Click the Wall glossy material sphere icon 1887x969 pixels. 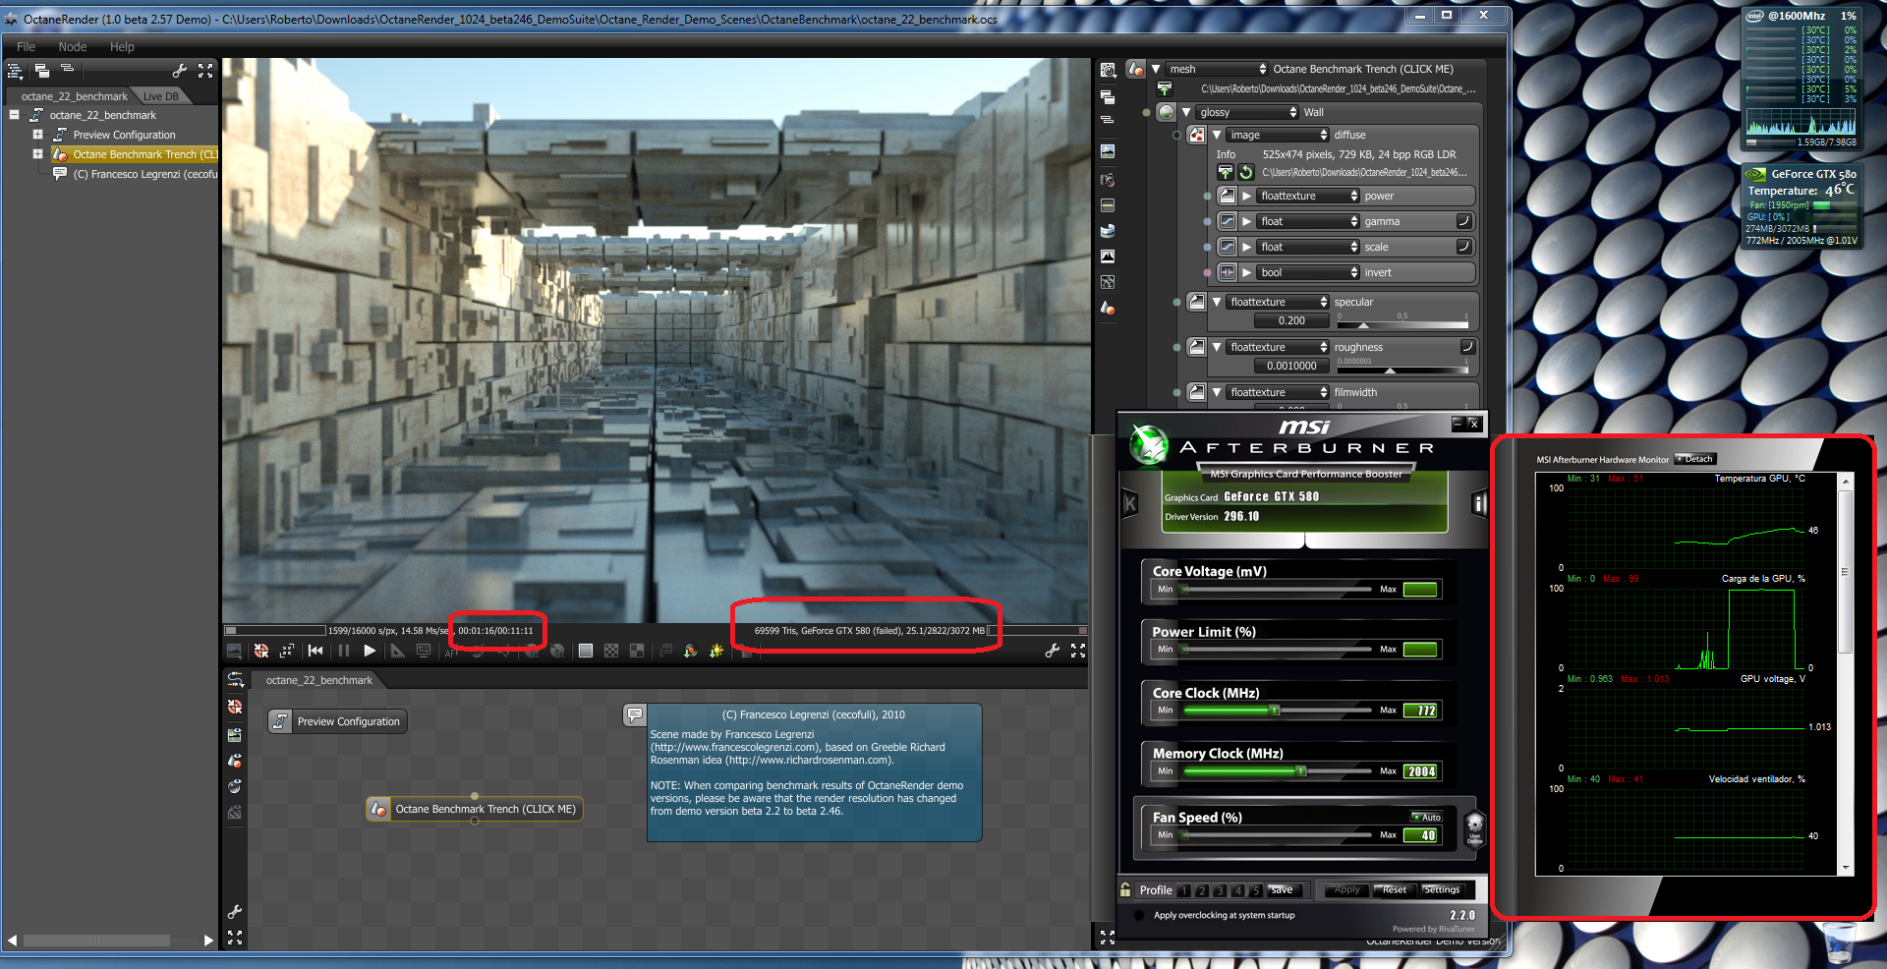1166,112
